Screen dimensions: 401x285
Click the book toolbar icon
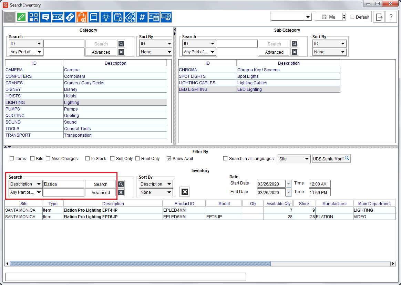point(94,17)
